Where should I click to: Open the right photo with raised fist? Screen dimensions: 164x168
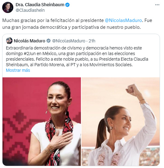(x=121, y=122)
